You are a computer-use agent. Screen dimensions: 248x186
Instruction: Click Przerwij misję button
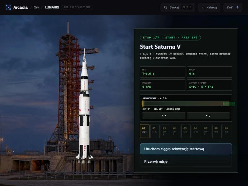tap(186, 162)
